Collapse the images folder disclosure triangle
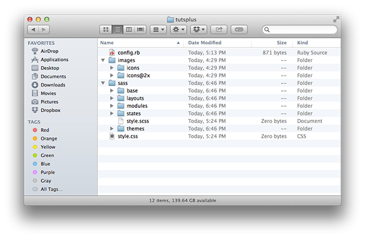The height and width of the screenshot is (239, 365). 103,60
